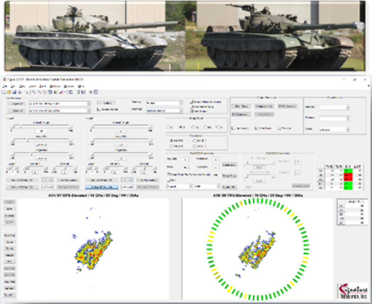The width and height of the screenshot is (372, 304).
Task: Select the HH polarization radio button
Action: click(171, 141)
